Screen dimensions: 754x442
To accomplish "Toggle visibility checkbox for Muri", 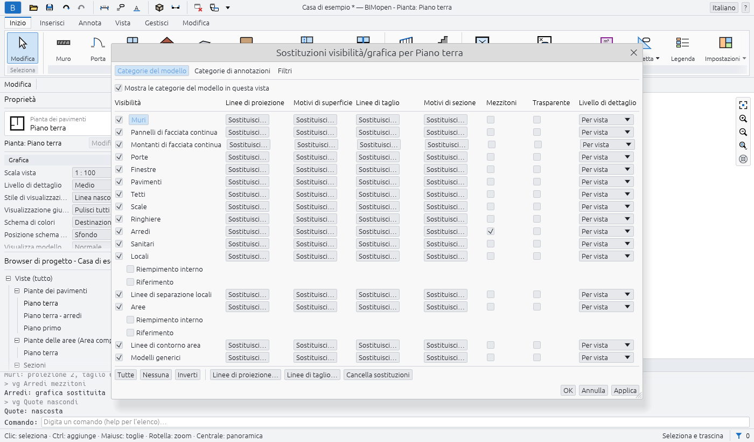I will point(119,120).
